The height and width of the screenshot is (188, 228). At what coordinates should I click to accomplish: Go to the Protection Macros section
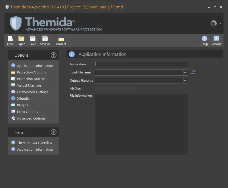pos(31,79)
